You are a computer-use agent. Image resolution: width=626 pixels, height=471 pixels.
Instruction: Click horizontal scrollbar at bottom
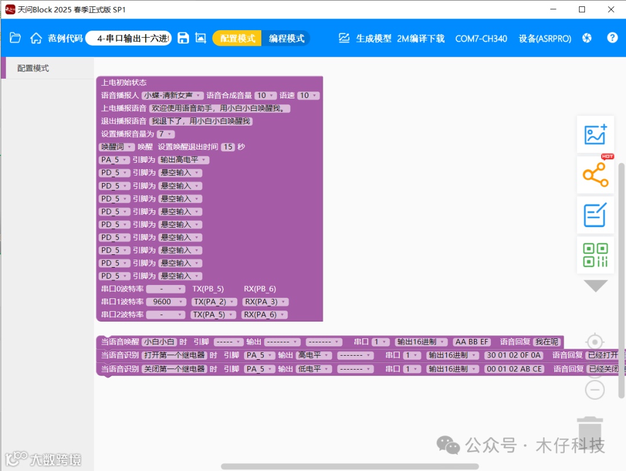tap(350, 466)
